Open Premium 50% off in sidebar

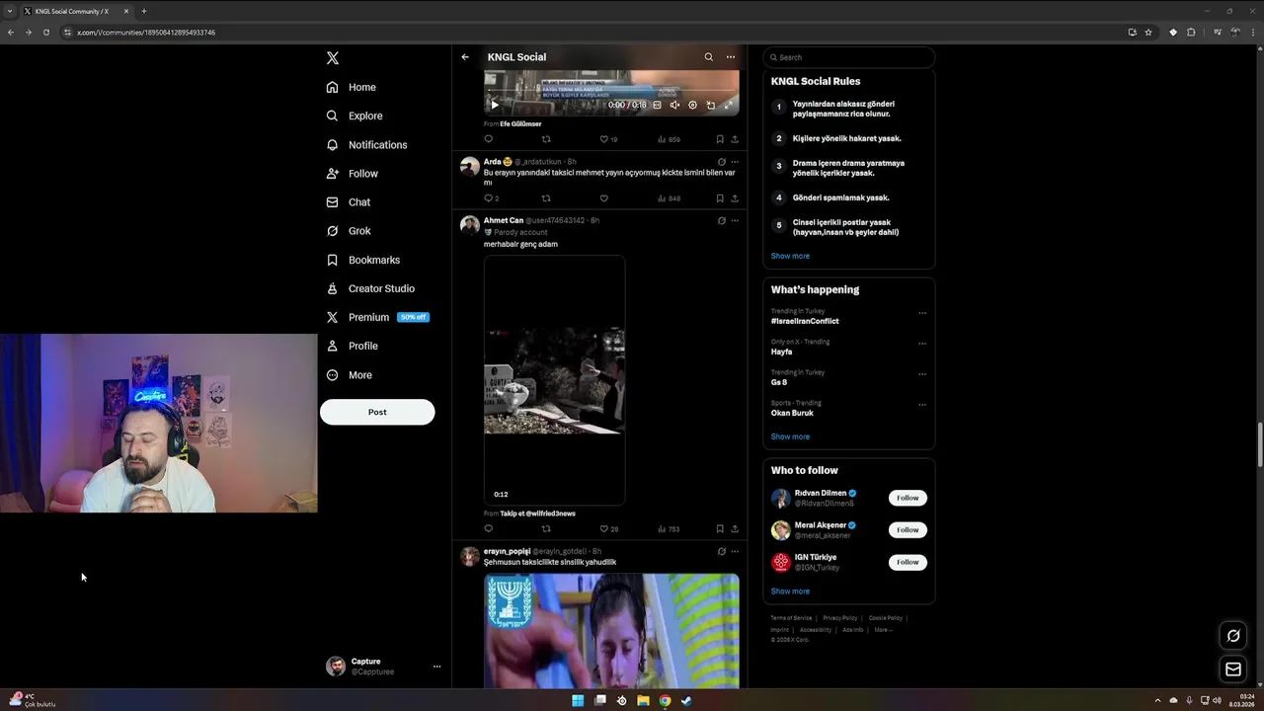[377, 317]
